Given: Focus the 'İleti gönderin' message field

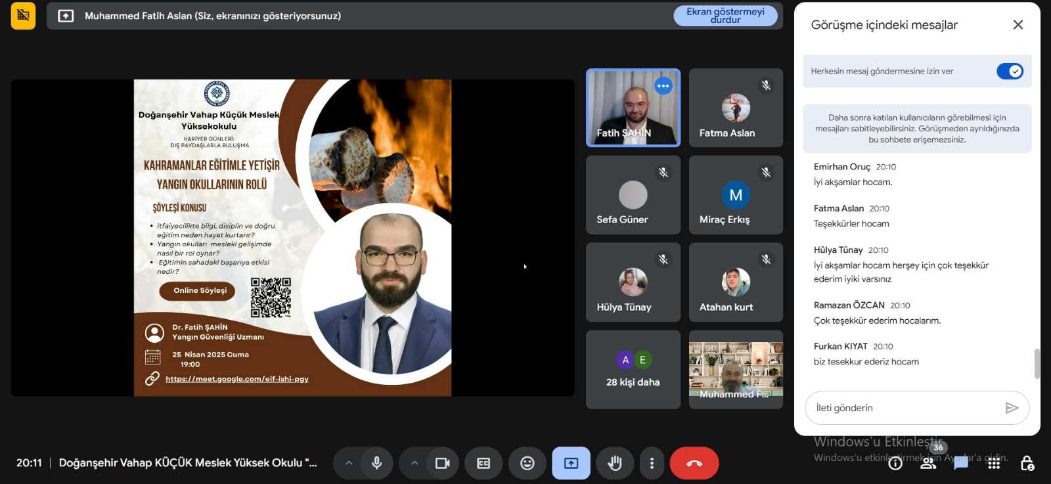Looking at the screenshot, I should coord(906,408).
